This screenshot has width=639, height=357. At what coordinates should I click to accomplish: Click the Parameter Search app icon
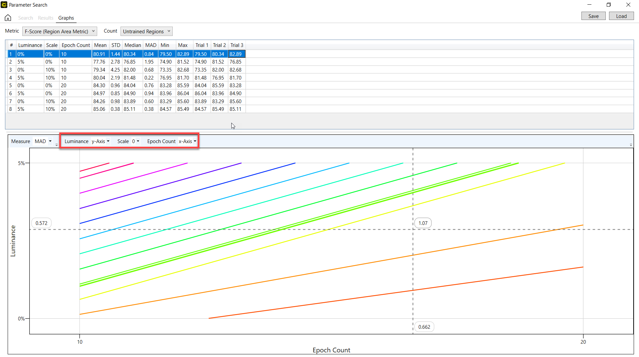pos(4,5)
